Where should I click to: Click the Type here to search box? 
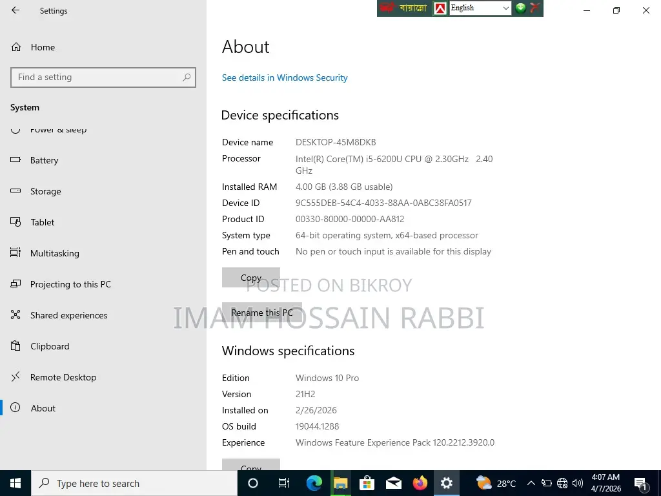[134, 483]
